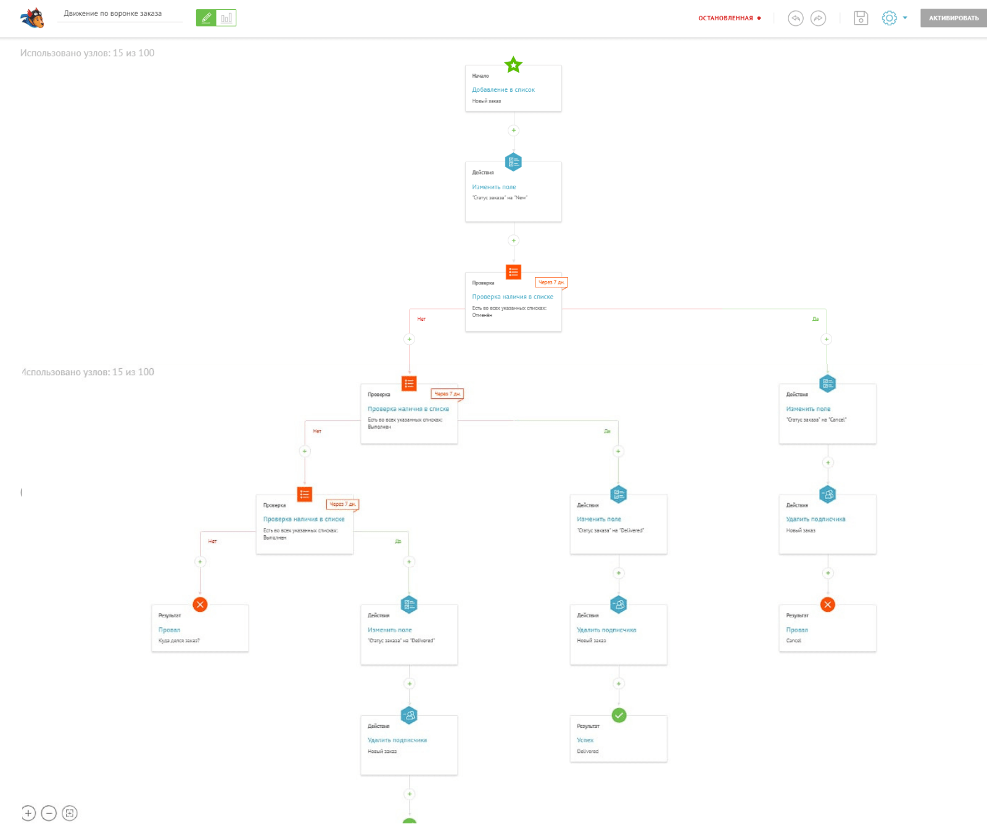Add node on Да branch of Отменён check

[x=827, y=339]
